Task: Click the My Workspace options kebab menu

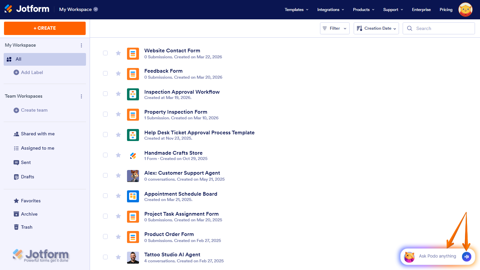Action: tap(81, 45)
